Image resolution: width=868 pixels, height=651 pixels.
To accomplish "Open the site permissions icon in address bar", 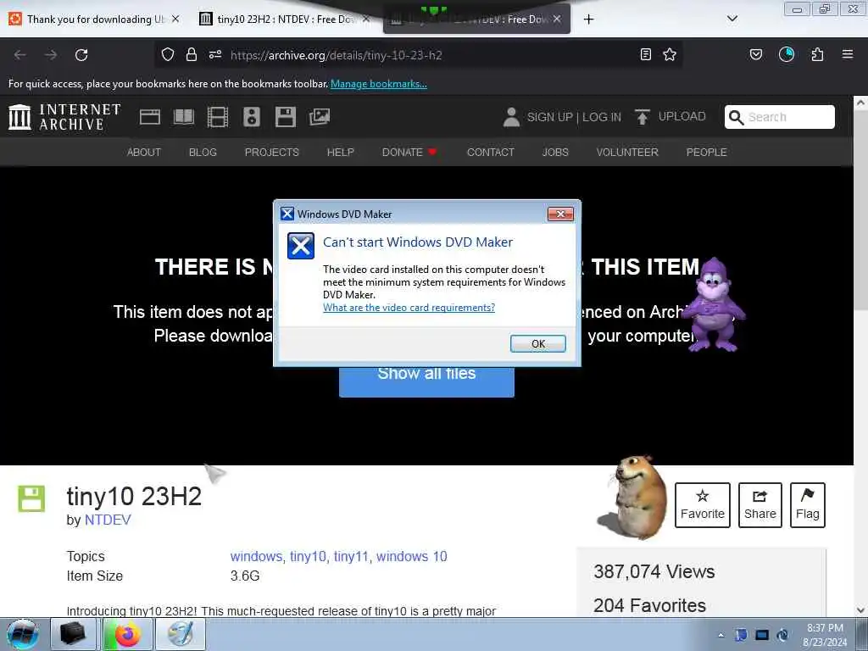I will pyautogui.click(x=215, y=54).
